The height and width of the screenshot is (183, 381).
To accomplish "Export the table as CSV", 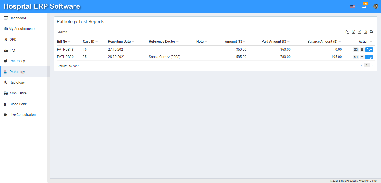I will point(359,32).
